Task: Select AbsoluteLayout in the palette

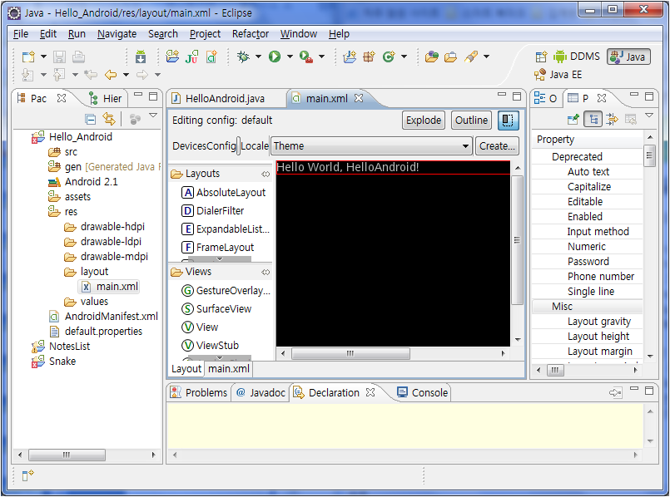Action: point(224,193)
